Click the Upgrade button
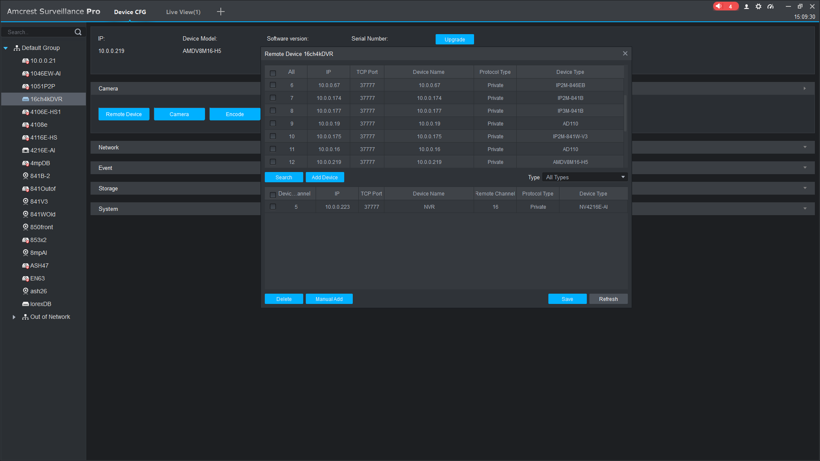The image size is (820, 461). (x=455, y=39)
